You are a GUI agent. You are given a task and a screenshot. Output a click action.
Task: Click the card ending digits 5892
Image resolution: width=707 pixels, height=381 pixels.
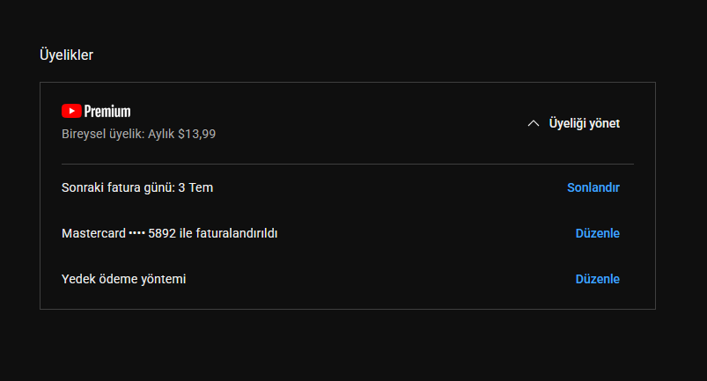coord(163,233)
